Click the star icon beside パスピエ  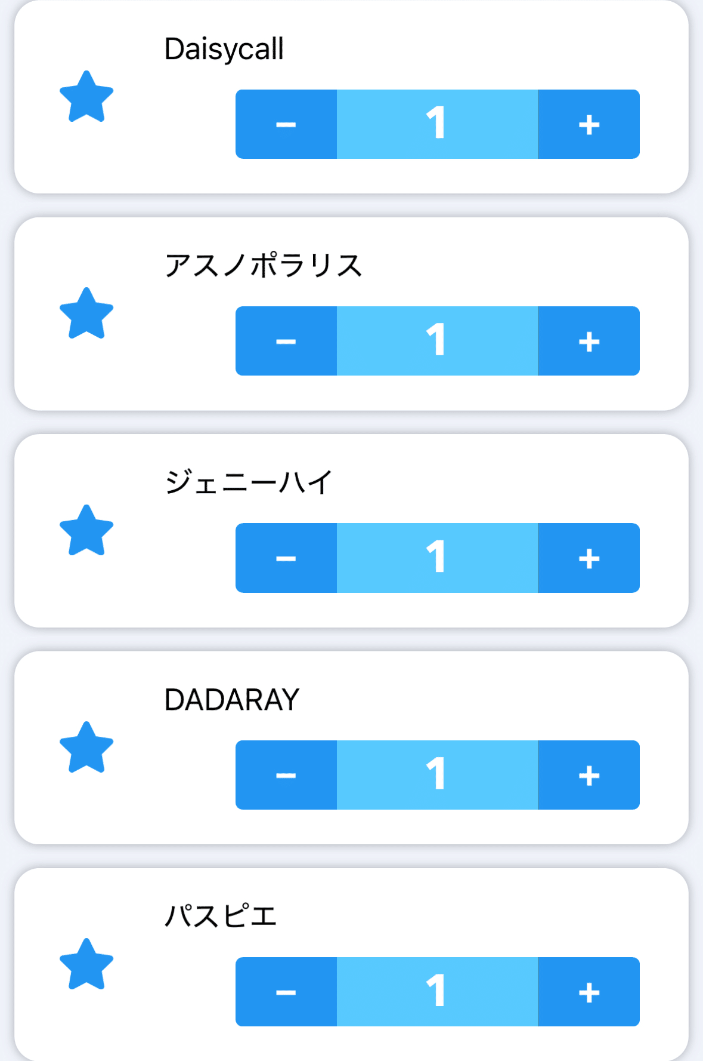coord(86,964)
